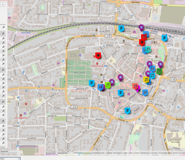Image resolution: width=185 pixels, height=160 pixels.
Task: Click the Neue Mühle label
Action: pos(128,30)
